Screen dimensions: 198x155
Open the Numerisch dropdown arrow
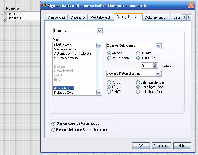(x=99, y=31)
